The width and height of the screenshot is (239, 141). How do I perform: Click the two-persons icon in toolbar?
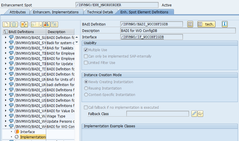(x=47, y=24)
